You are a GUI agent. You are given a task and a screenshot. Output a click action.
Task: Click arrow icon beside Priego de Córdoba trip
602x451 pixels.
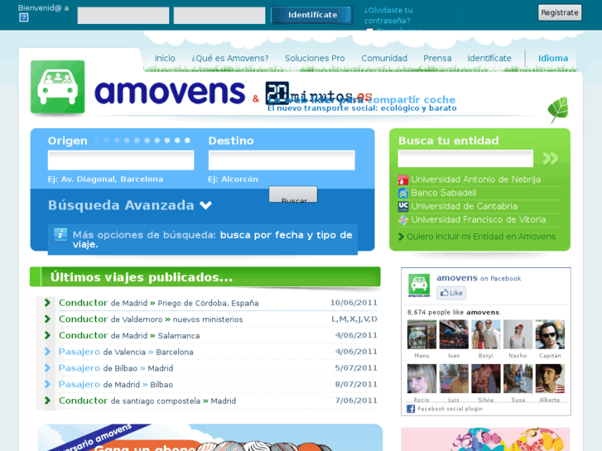point(47,302)
